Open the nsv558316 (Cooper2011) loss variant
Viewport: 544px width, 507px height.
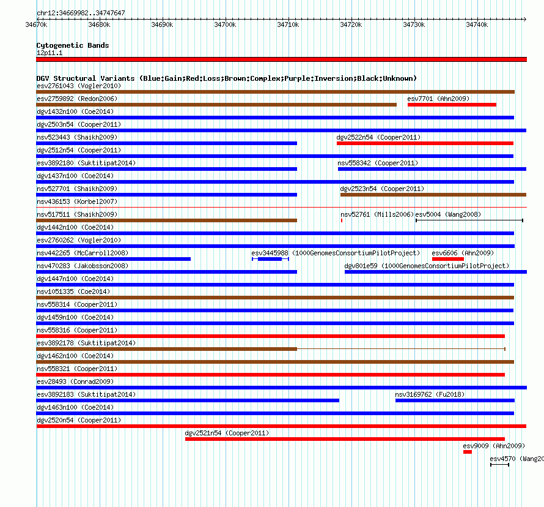coord(271,336)
